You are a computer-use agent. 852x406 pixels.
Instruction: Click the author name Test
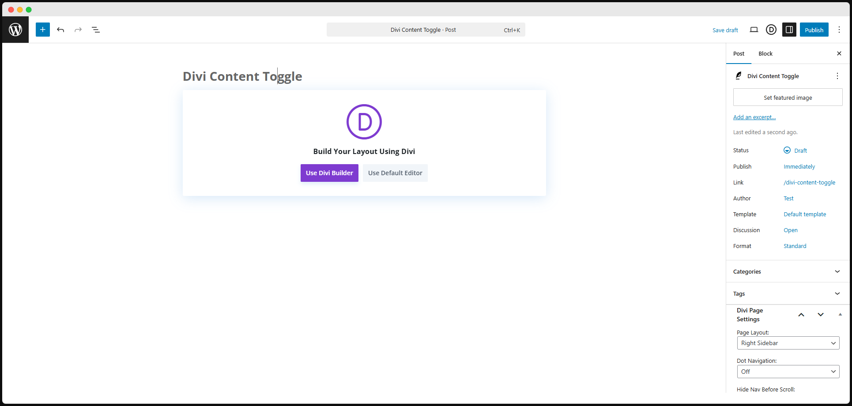(x=788, y=198)
